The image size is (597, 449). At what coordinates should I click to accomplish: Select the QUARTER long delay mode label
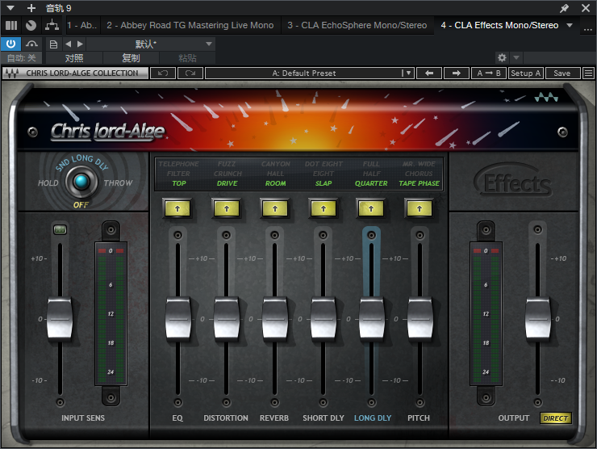click(371, 183)
